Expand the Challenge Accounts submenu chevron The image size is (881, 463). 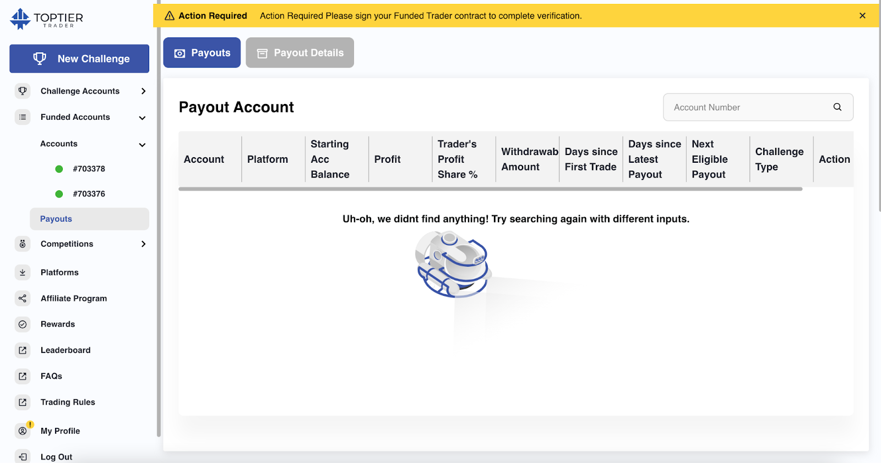click(x=143, y=91)
